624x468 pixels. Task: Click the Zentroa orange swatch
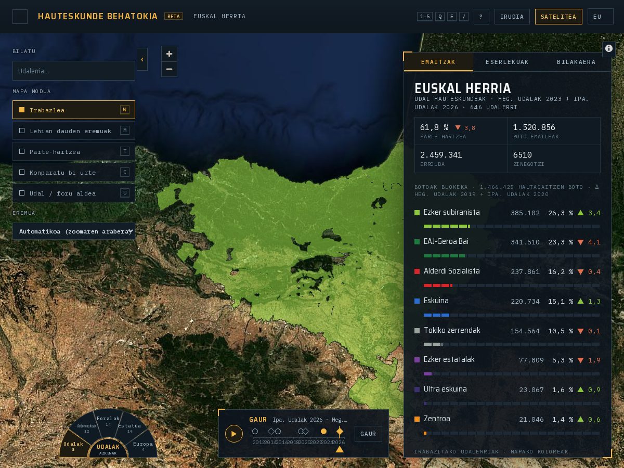[417, 419]
